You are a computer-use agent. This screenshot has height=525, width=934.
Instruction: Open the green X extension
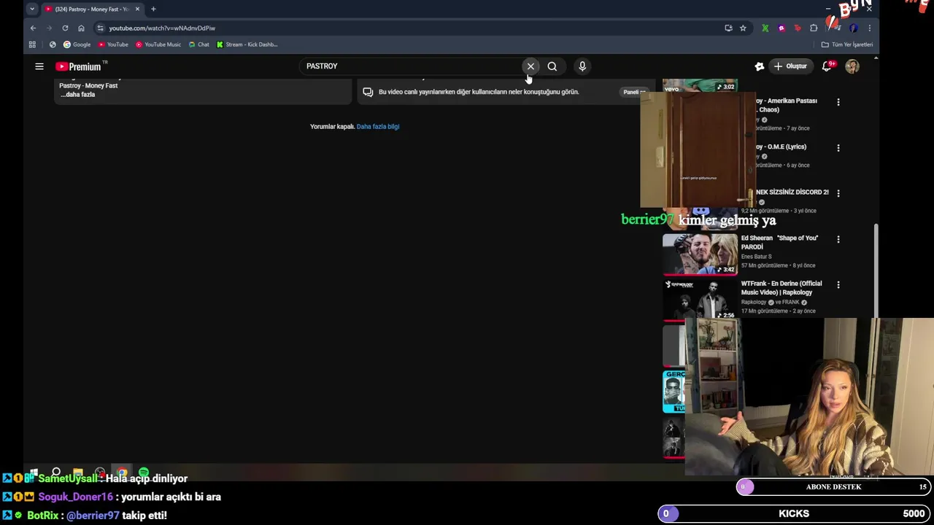[765, 28]
